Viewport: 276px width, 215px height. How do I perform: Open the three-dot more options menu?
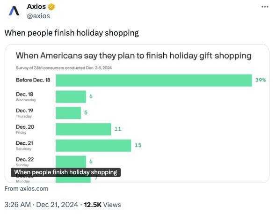tap(265, 7)
